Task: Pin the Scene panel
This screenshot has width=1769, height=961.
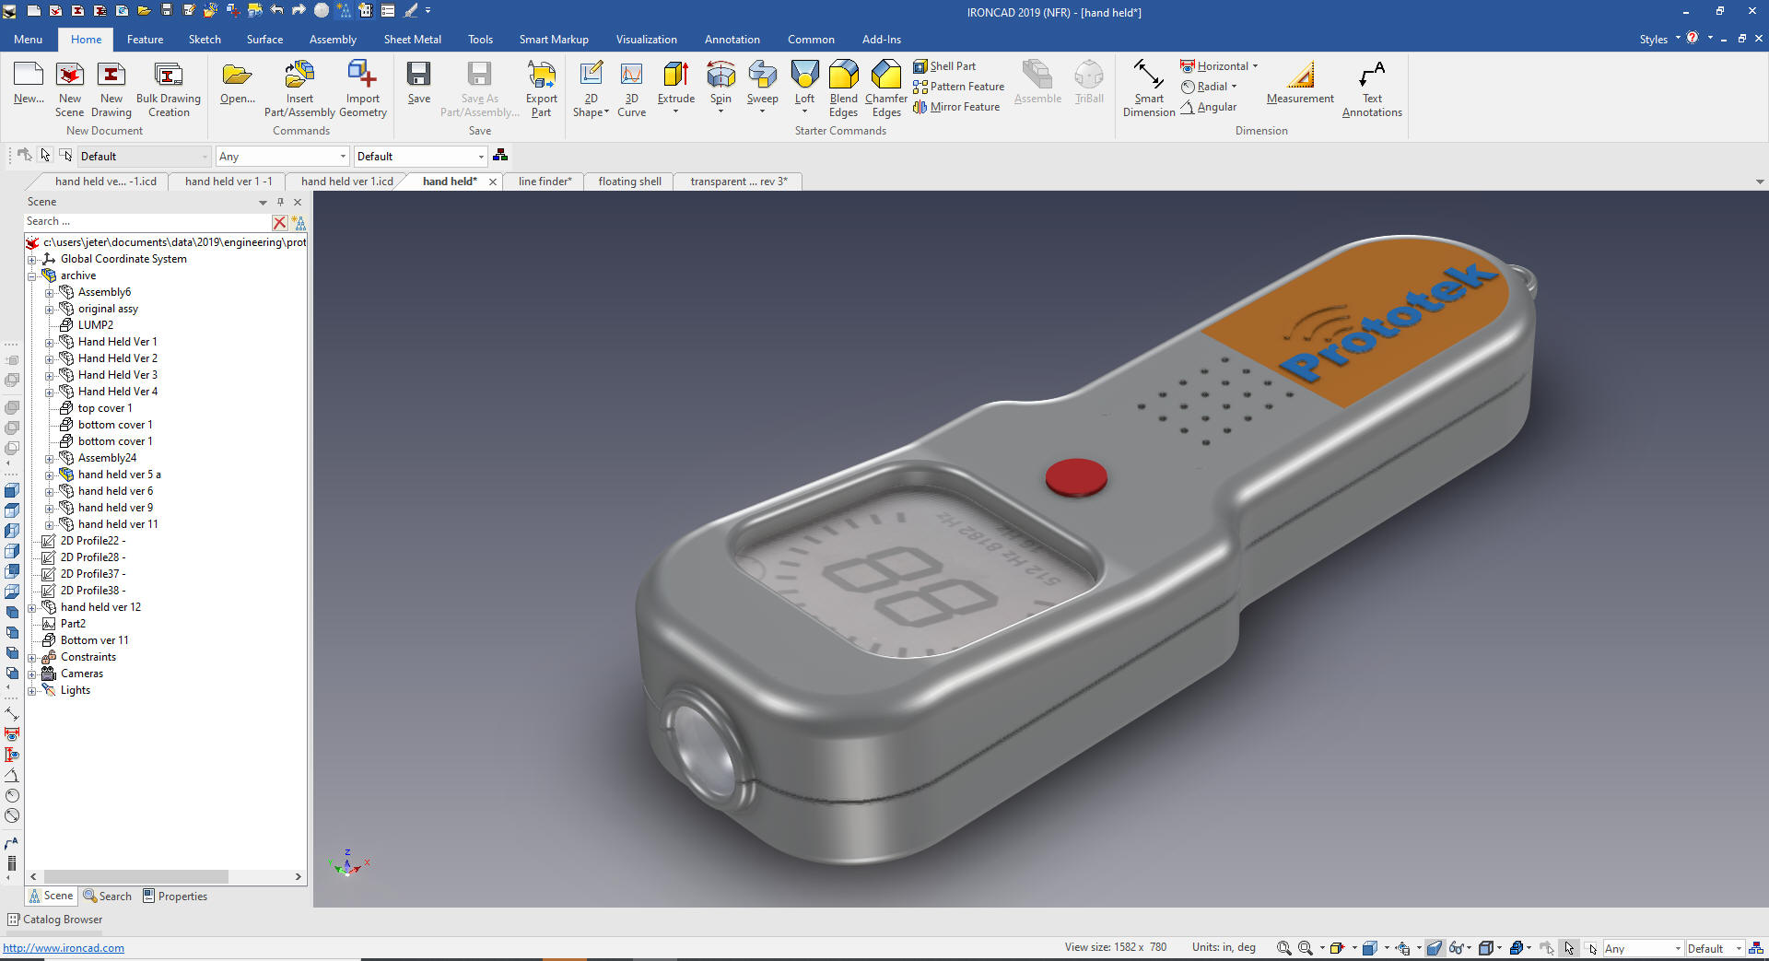Action: [280, 202]
